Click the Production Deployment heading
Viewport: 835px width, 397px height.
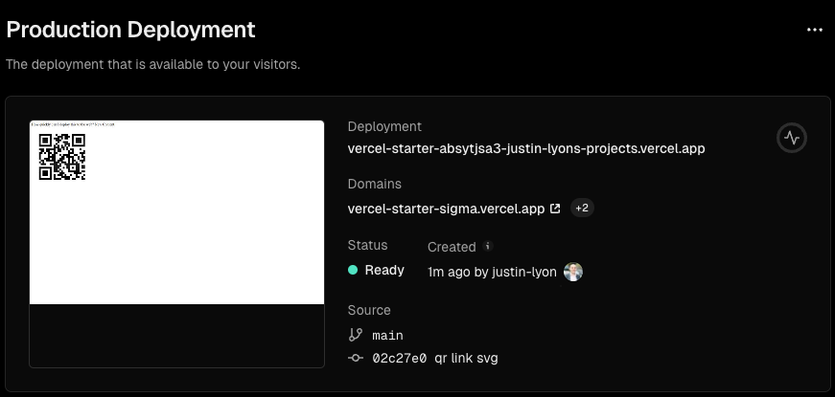pyautogui.click(x=131, y=30)
